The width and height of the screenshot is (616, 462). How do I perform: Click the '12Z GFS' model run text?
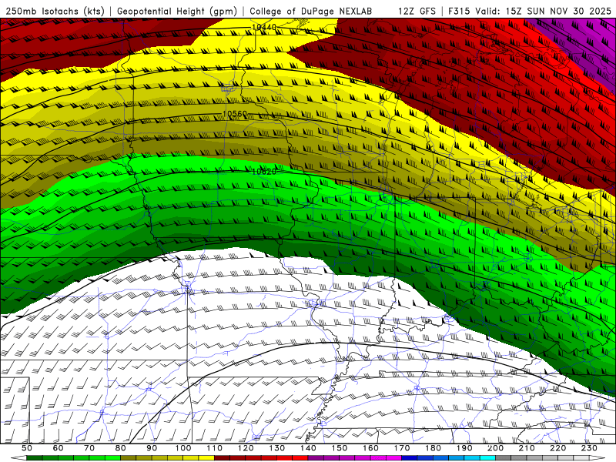417,12
